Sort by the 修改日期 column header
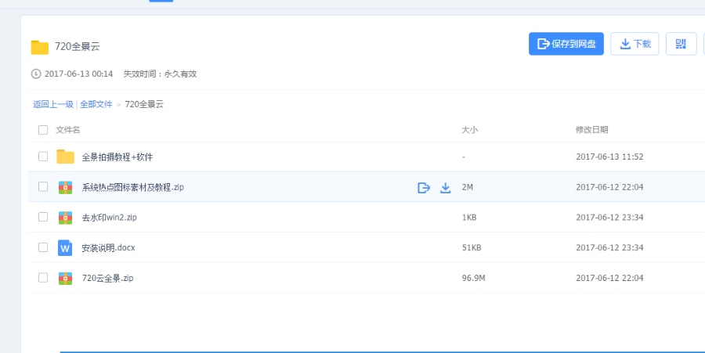Viewport: 705px width, 353px height. 591,130
